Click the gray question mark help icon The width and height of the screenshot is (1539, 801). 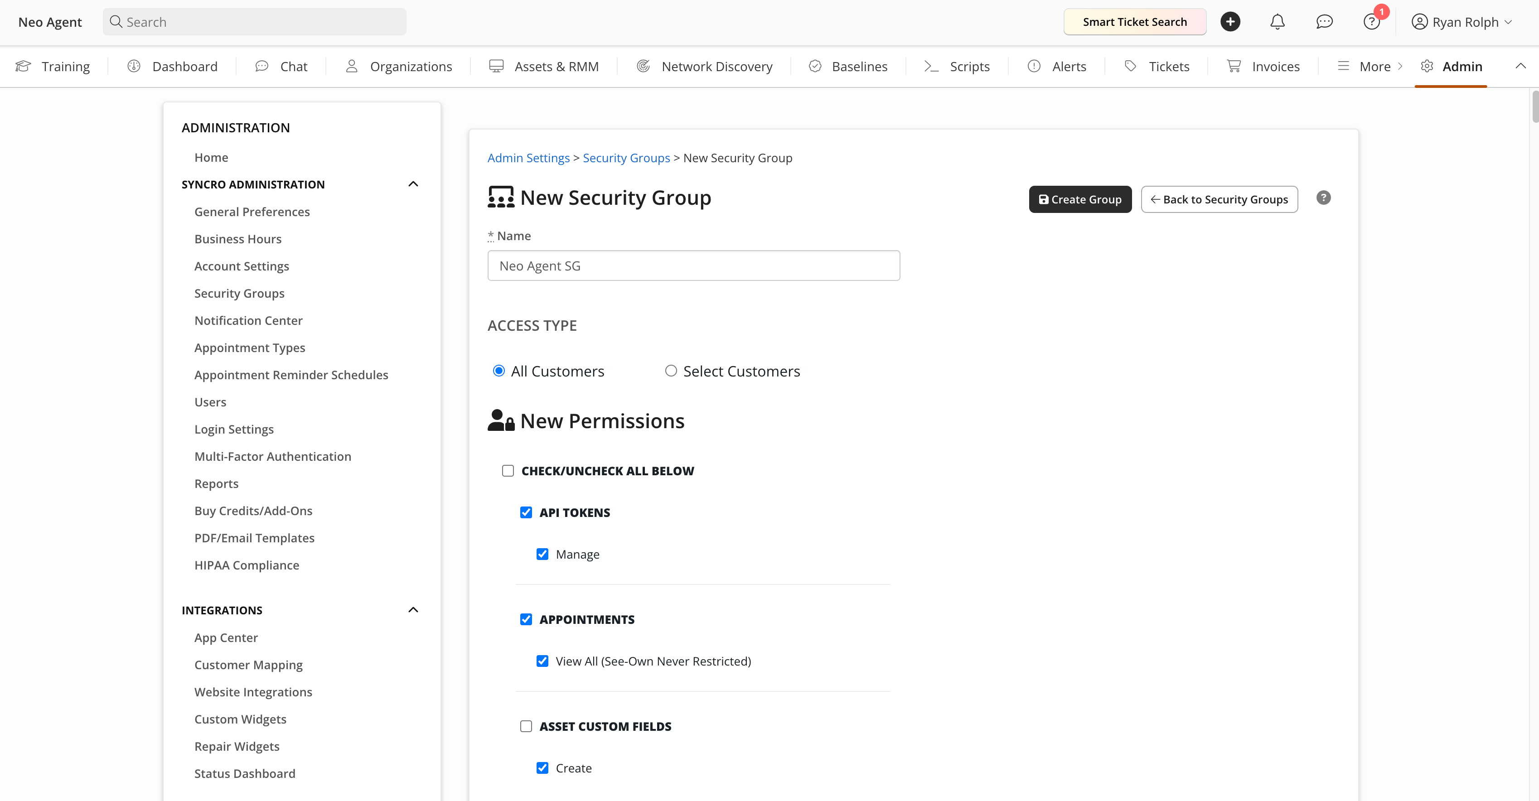[x=1323, y=198]
